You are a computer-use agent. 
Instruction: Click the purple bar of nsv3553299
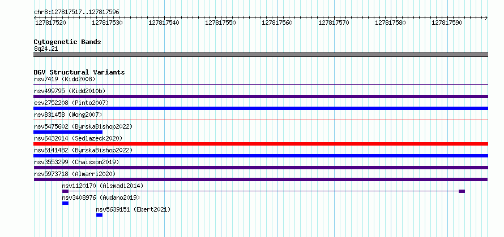(x=260, y=168)
